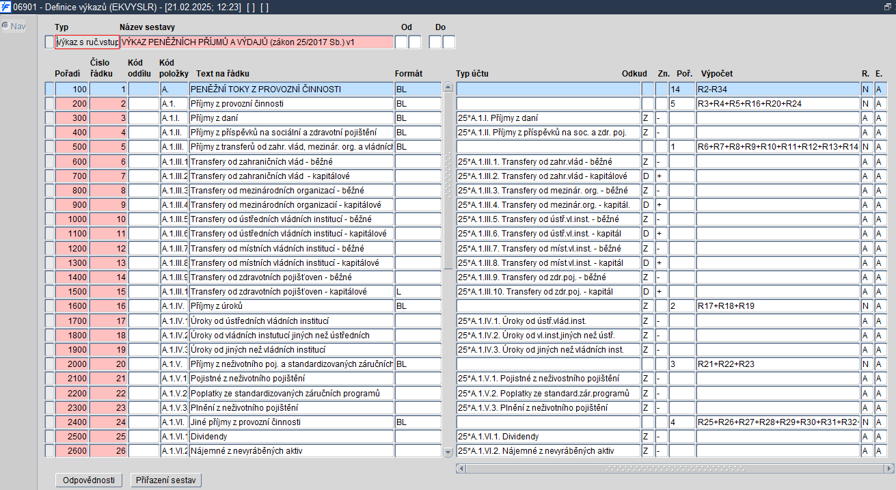The width and height of the screenshot is (896, 490).
Task: Select the row marker for row 1600
Action: tap(49, 306)
